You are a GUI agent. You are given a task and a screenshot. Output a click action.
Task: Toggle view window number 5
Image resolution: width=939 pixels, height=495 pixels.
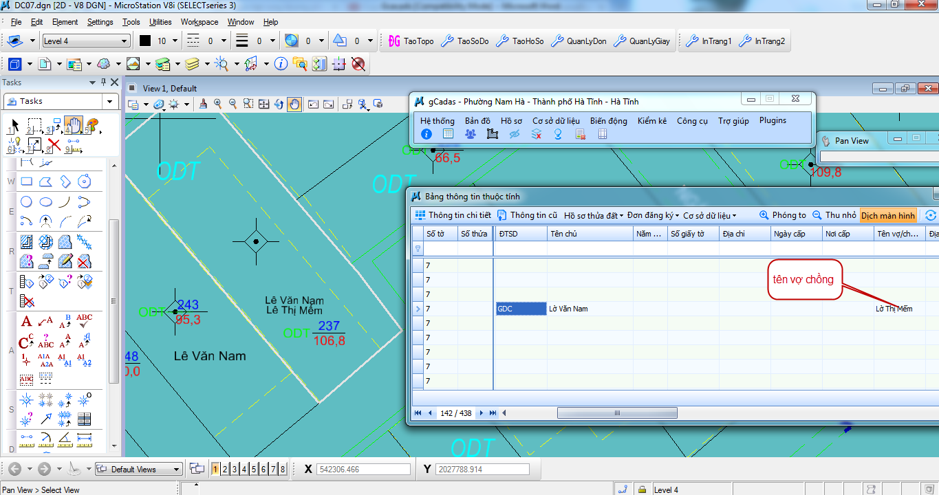pyautogui.click(x=254, y=470)
